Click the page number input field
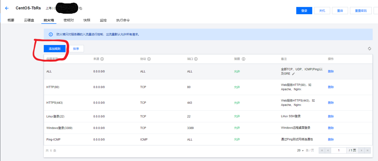The width and height of the screenshot is (378, 161). pyautogui.click(x=338, y=150)
